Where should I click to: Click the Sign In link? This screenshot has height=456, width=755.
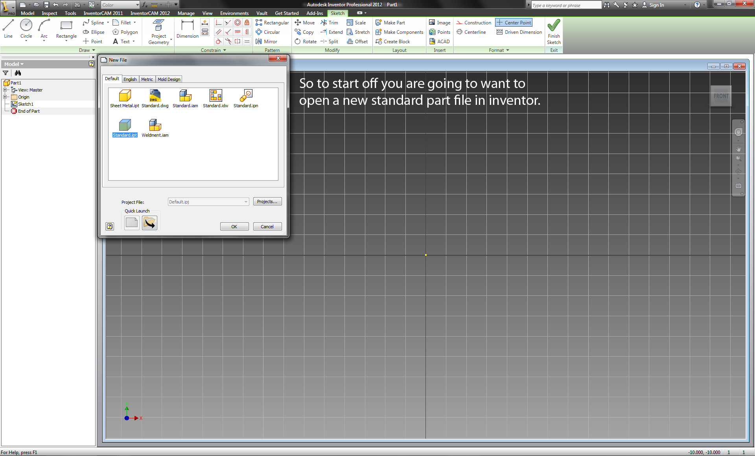(656, 5)
